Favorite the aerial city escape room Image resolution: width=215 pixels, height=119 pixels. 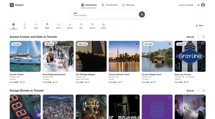[x=70, y=98]
